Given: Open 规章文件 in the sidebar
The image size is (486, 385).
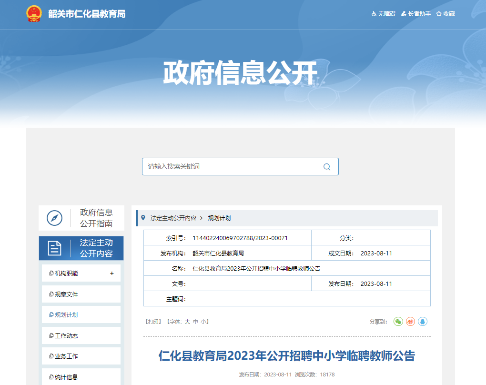Looking at the screenshot, I should coord(66,294).
